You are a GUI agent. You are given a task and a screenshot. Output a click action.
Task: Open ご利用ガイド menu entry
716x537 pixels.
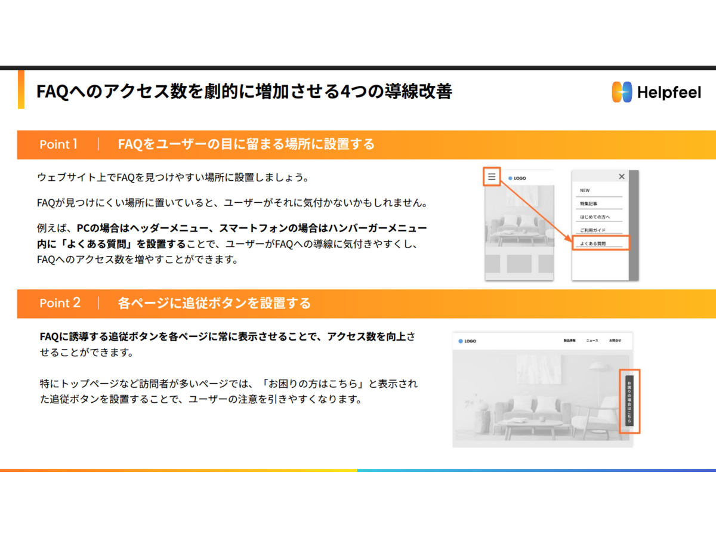click(592, 230)
